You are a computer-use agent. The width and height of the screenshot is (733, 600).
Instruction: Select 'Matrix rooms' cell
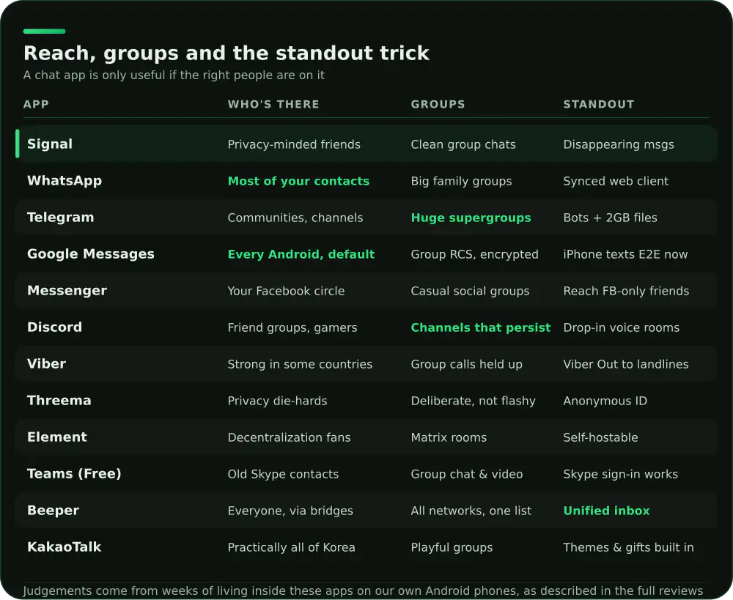(x=449, y=437)
